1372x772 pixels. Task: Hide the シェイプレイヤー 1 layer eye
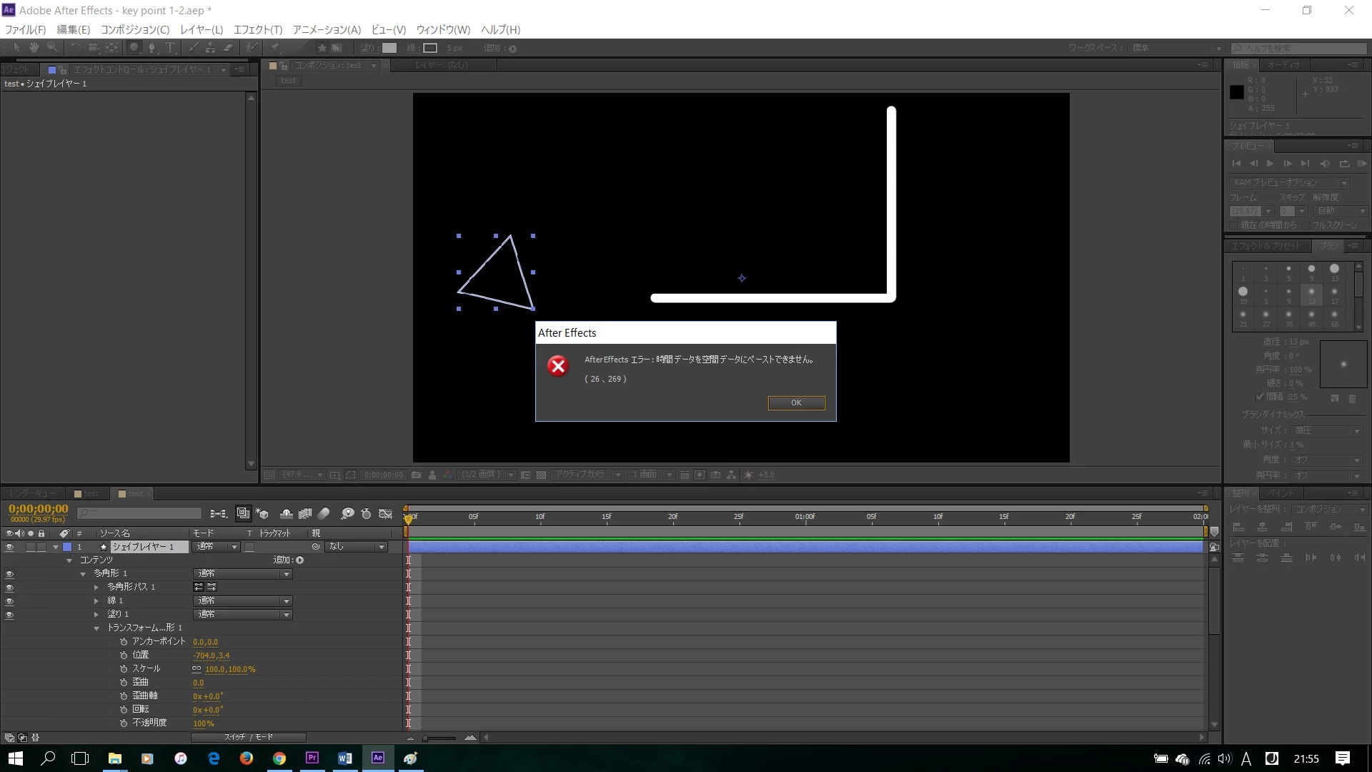(x=9, y=547)
